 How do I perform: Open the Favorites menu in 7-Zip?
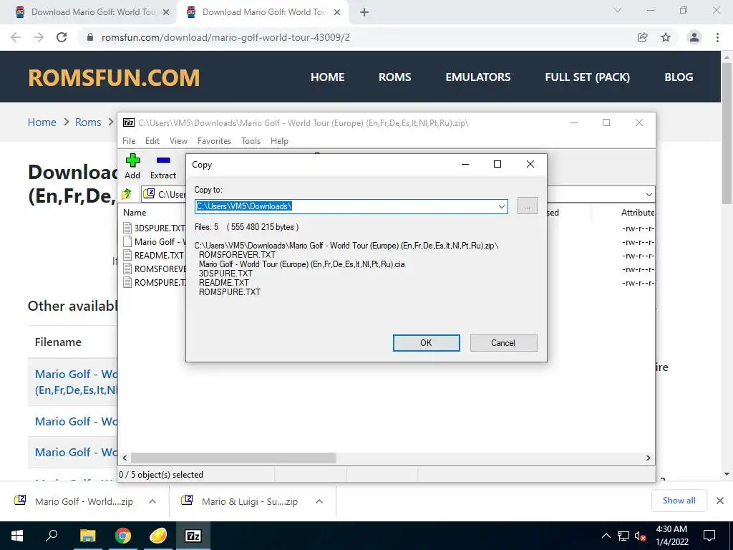pos(214,141)
